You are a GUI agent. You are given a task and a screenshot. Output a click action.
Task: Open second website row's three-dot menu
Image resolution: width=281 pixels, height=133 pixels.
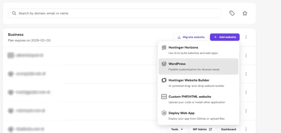[246, 74]
